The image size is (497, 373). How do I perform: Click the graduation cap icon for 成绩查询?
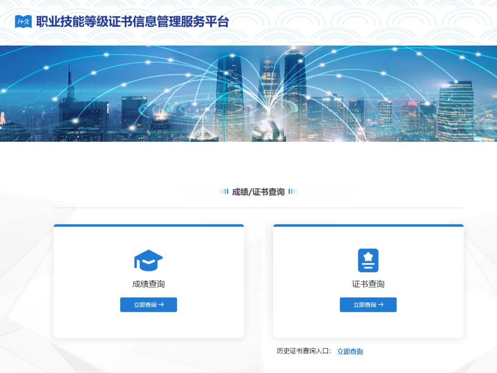pyautogui.click(x=148, y=260)
